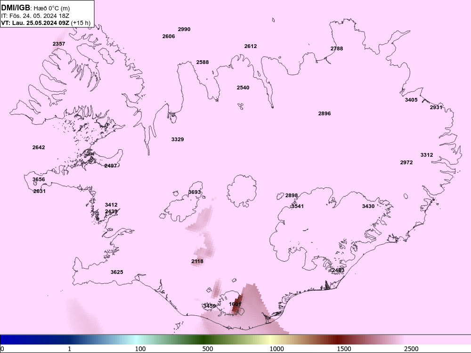Viewport: 471px width, 353px height.
Task: Click the 2788 height value
Action: (337, 48)
